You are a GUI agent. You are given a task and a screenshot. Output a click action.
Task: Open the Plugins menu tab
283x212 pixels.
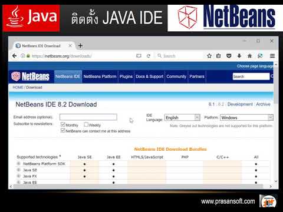126,77
